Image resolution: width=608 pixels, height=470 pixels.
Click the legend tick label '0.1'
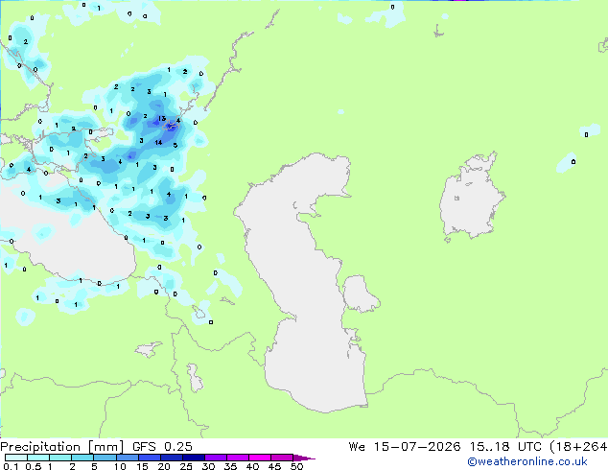click(11, 466)
